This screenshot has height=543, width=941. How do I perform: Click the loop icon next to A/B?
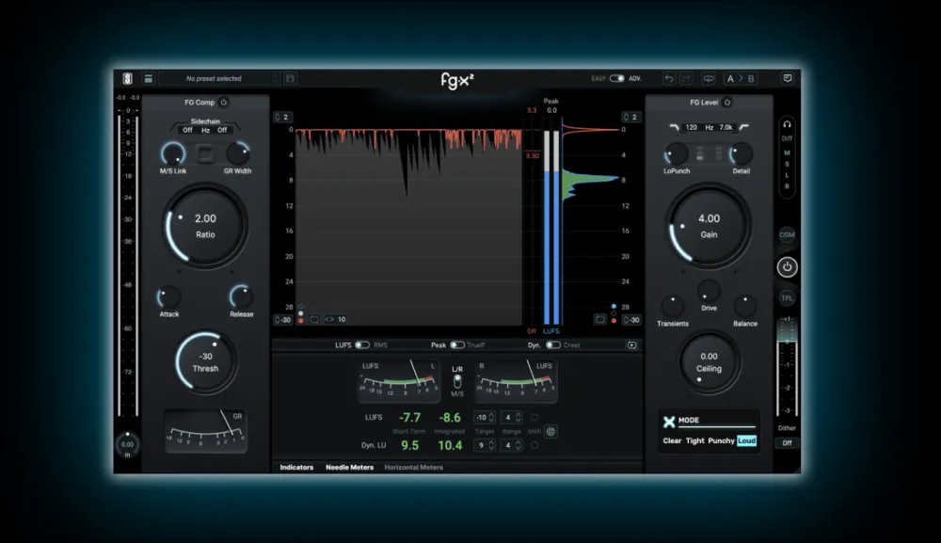709,79
